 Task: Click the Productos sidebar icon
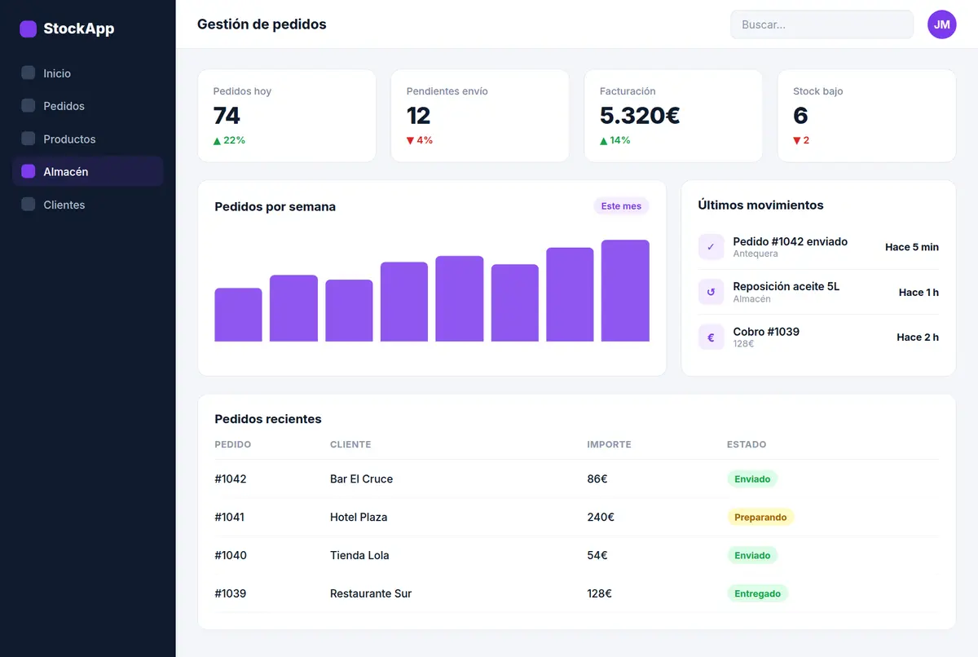29,139
